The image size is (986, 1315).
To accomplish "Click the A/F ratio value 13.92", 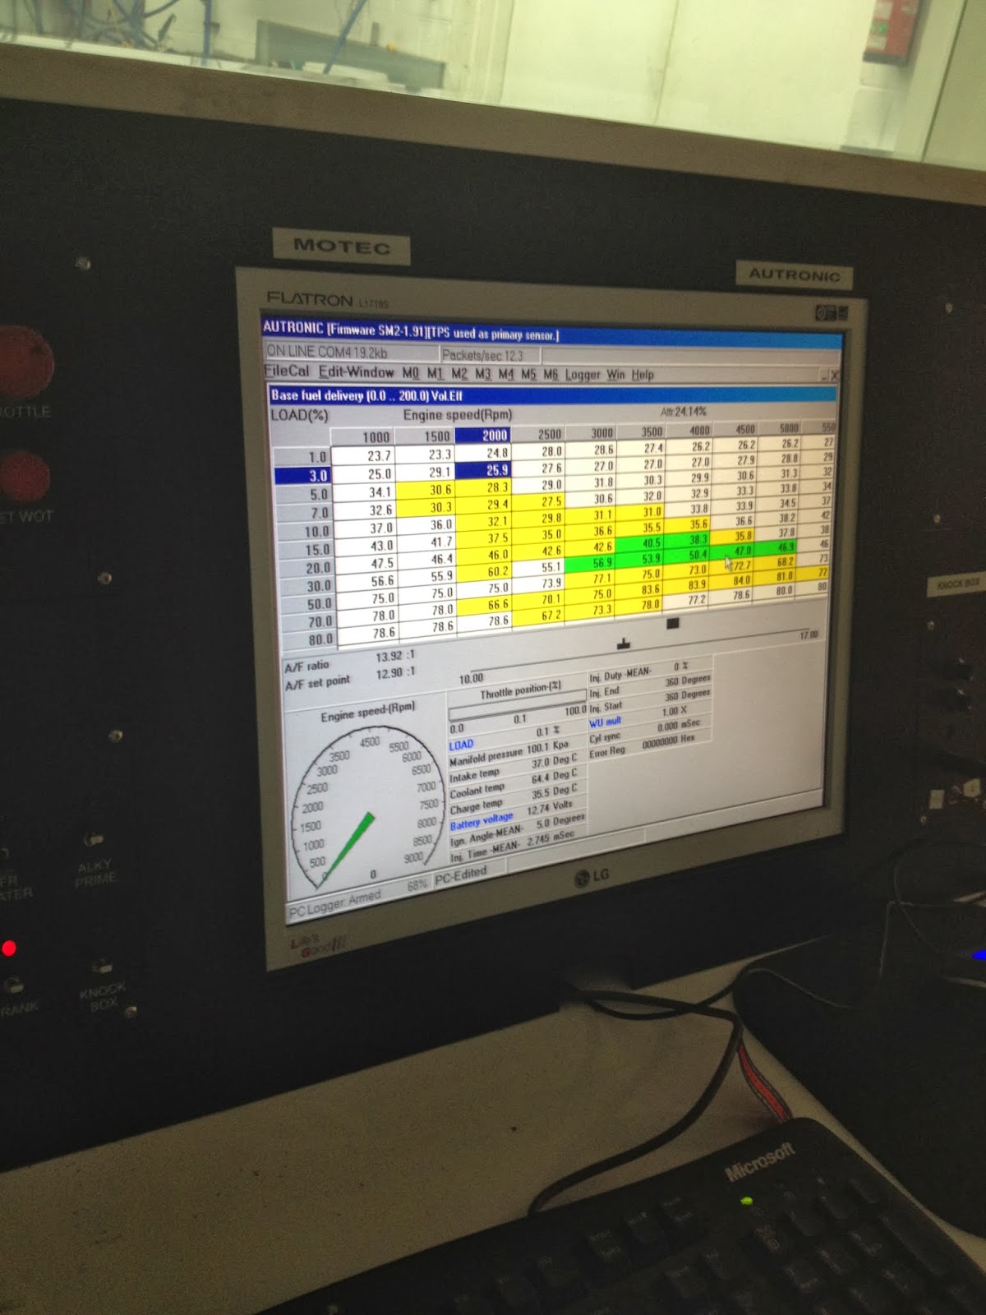I will (395, 657).
